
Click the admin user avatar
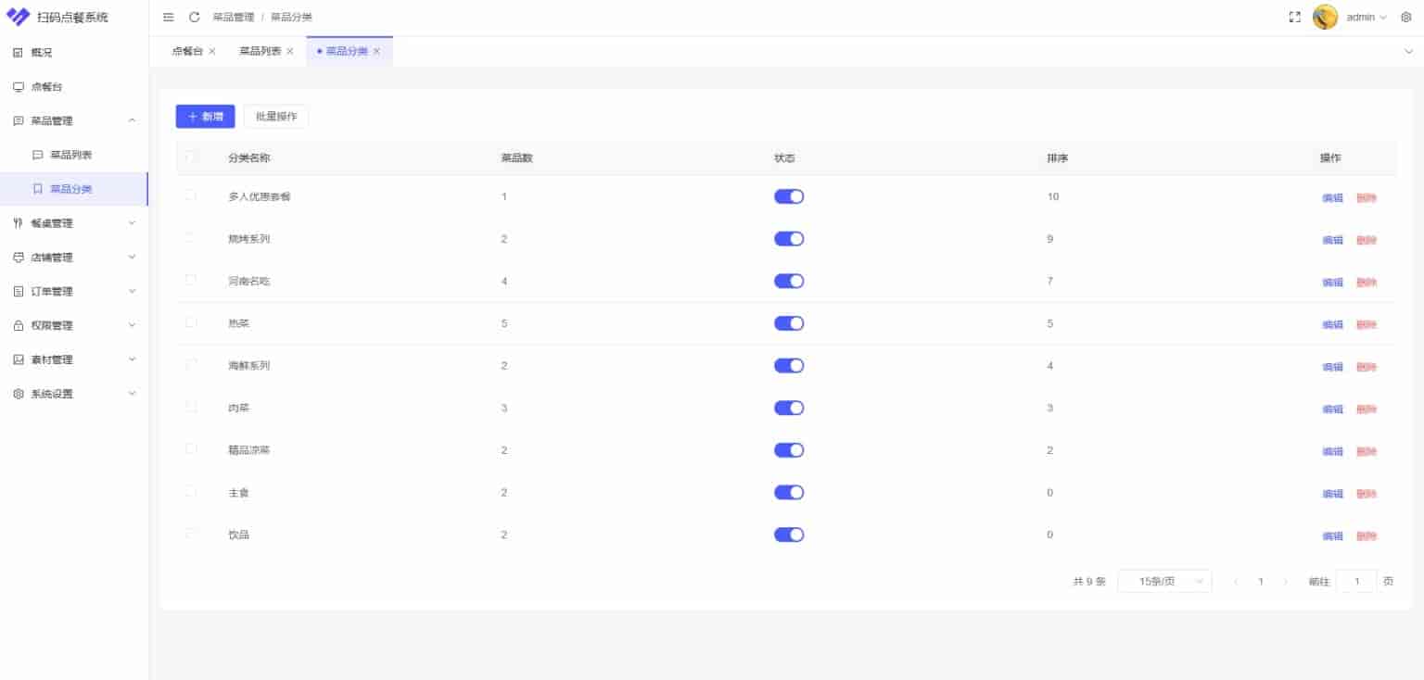click(x=1326, y=18)
